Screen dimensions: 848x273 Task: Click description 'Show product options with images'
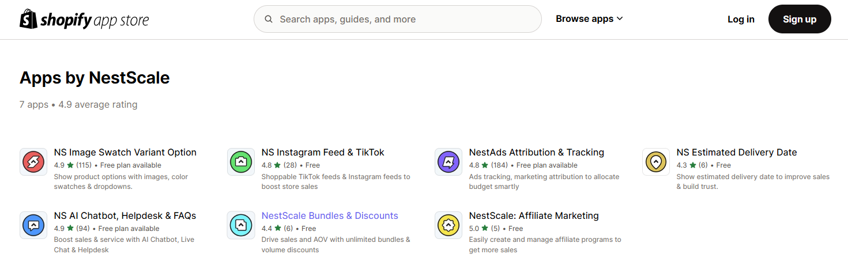(121, 181)
